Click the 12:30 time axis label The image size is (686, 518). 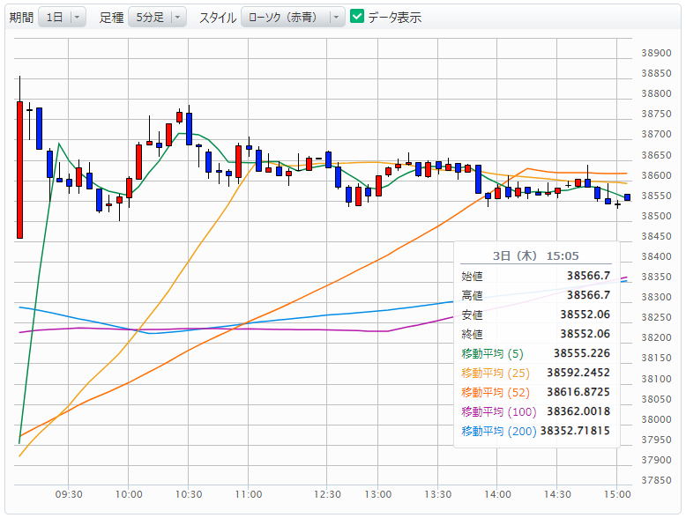pyautogui.click(x=329, y=494)
